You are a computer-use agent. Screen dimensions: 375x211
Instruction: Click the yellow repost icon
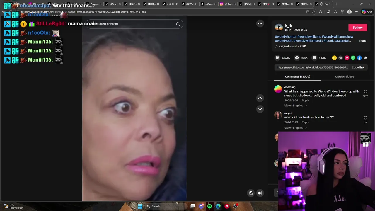click(334, 58)
